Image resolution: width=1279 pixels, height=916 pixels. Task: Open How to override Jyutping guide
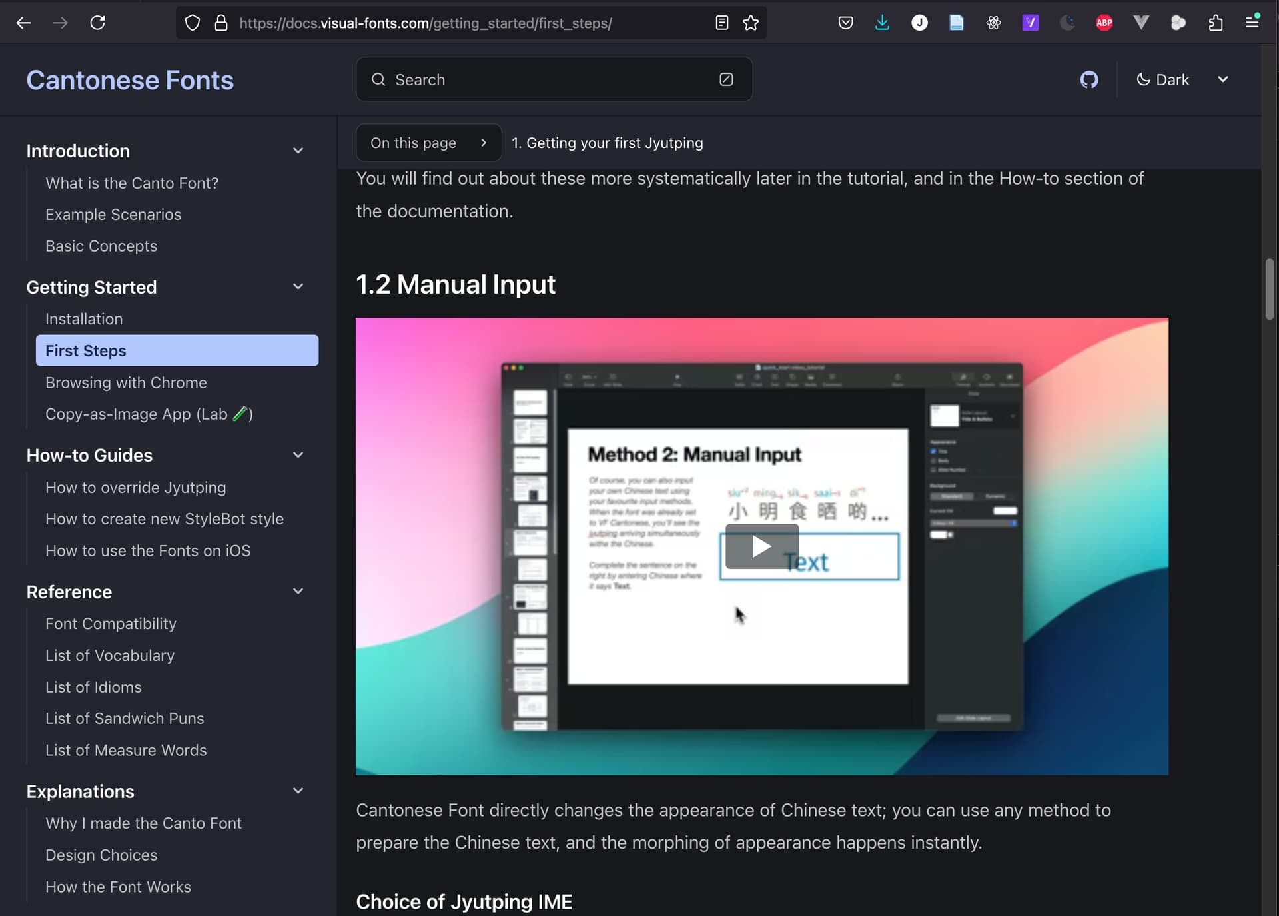[x=135, y=487]
